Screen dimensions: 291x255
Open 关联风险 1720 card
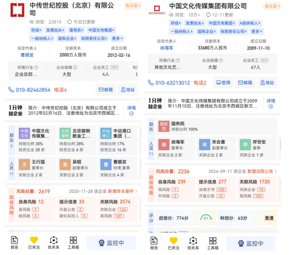257,189
